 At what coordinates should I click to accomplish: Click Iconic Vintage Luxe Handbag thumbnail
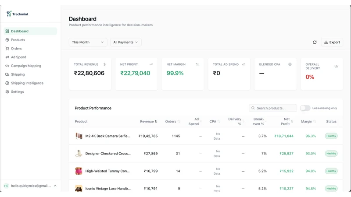pos(79,188)
